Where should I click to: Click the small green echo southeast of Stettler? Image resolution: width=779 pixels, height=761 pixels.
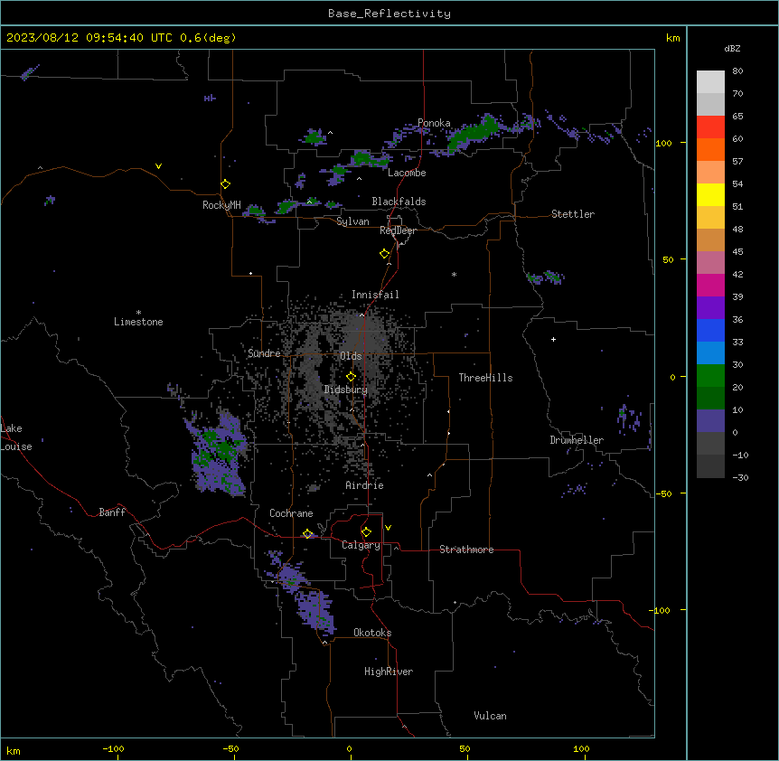pos(546,277)
